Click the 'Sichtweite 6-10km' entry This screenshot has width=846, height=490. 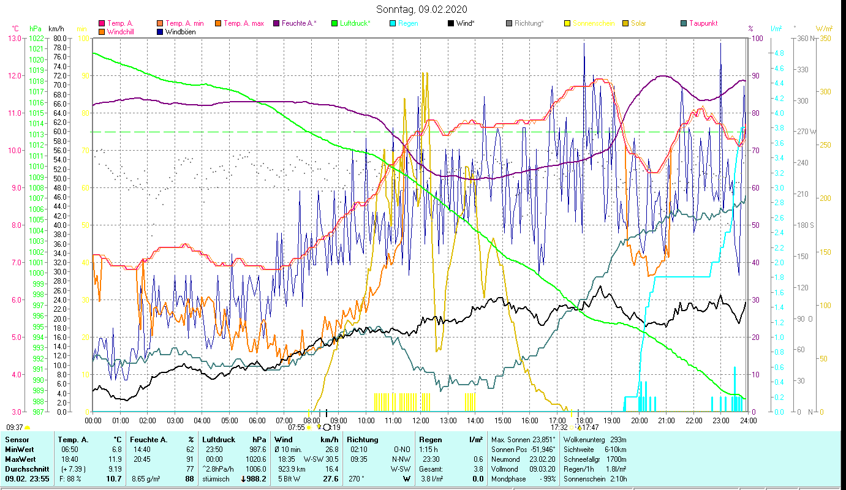594,450
